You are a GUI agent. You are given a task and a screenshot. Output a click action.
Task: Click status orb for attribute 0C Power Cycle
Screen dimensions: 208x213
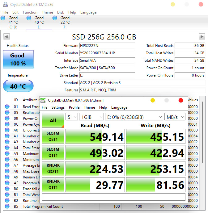coord(7,124)
